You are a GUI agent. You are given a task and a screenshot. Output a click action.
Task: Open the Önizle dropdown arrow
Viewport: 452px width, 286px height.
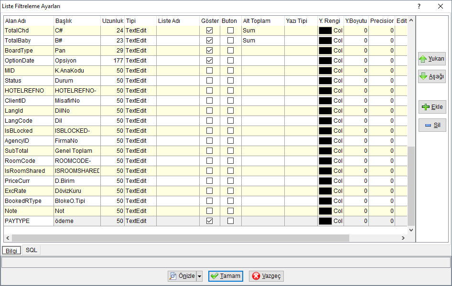199,276
